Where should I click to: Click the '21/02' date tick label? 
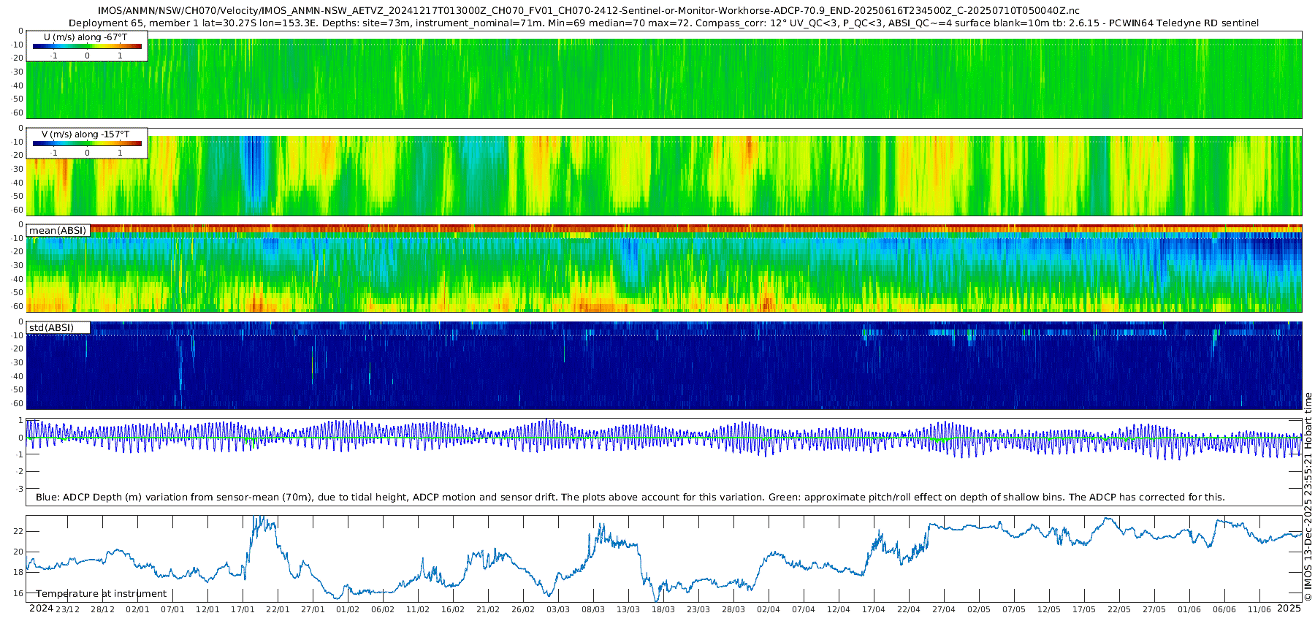(489, 609)
